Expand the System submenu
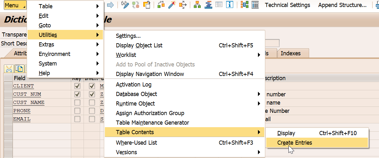This screenshot has height=158, width=379. 65,64
